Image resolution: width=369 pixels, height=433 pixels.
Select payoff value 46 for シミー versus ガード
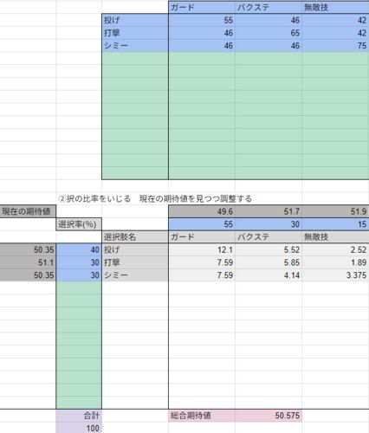(x=202, y=45)
